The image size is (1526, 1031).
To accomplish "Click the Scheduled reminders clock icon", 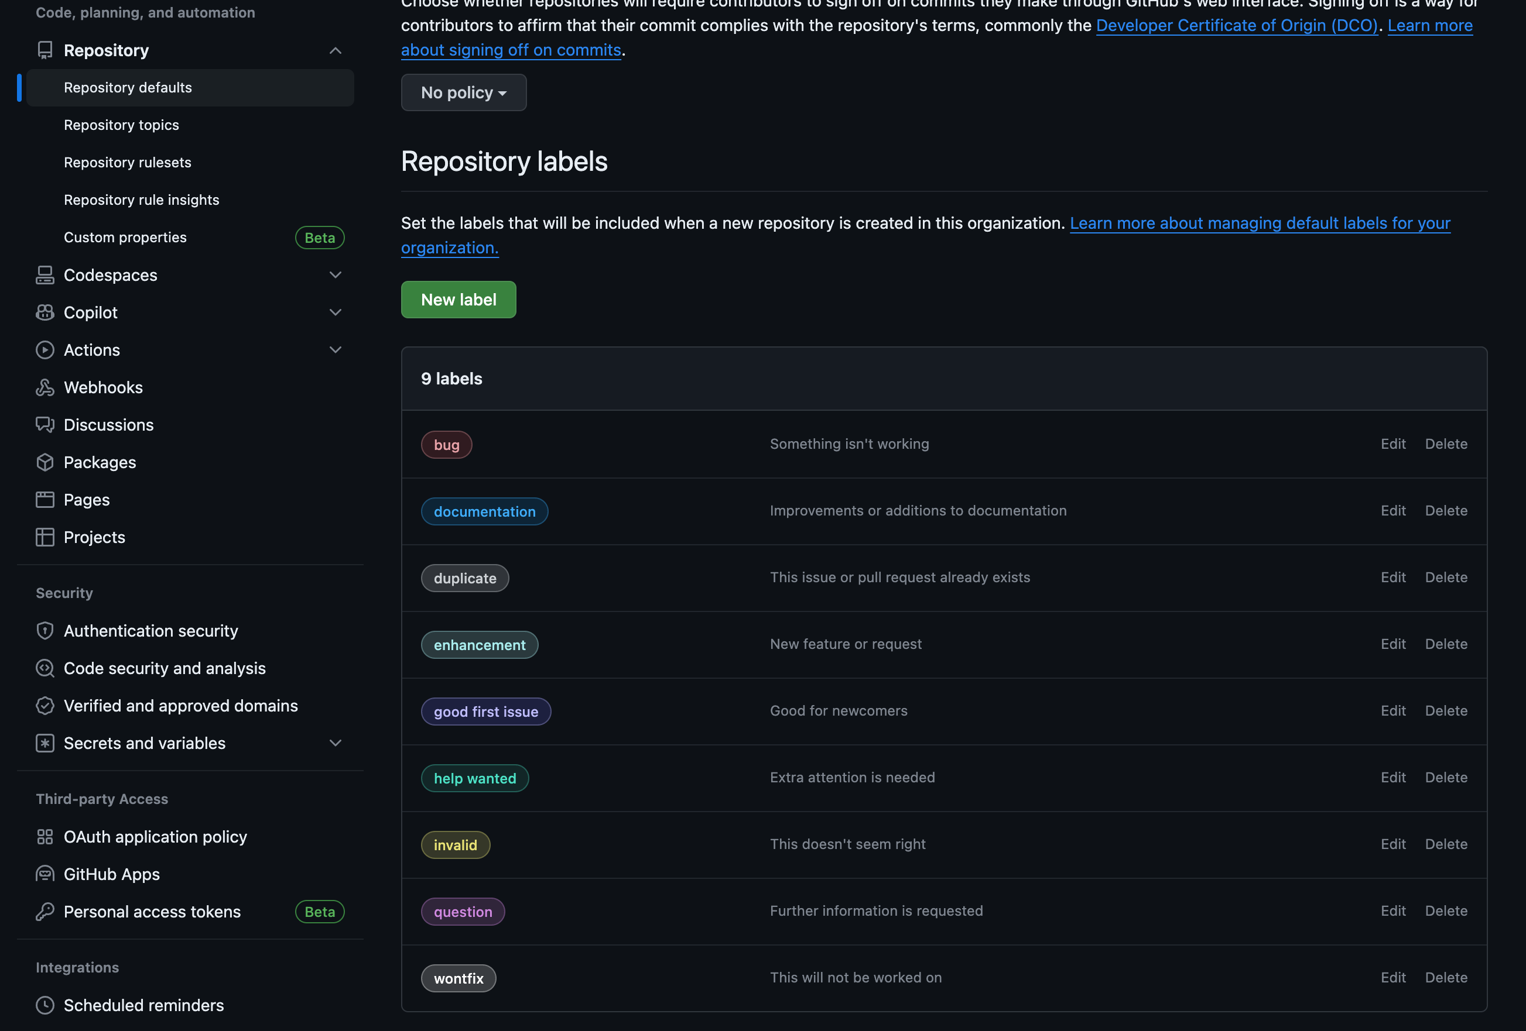I will point(45,1005).
